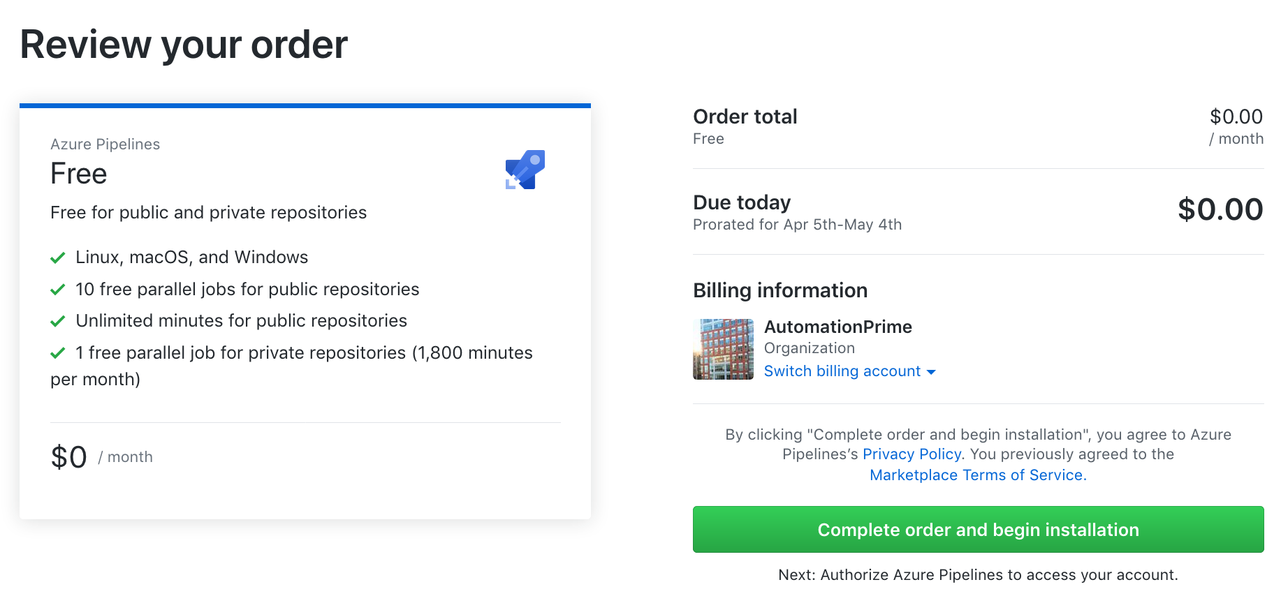Click the Order total label

pos(745,117)
